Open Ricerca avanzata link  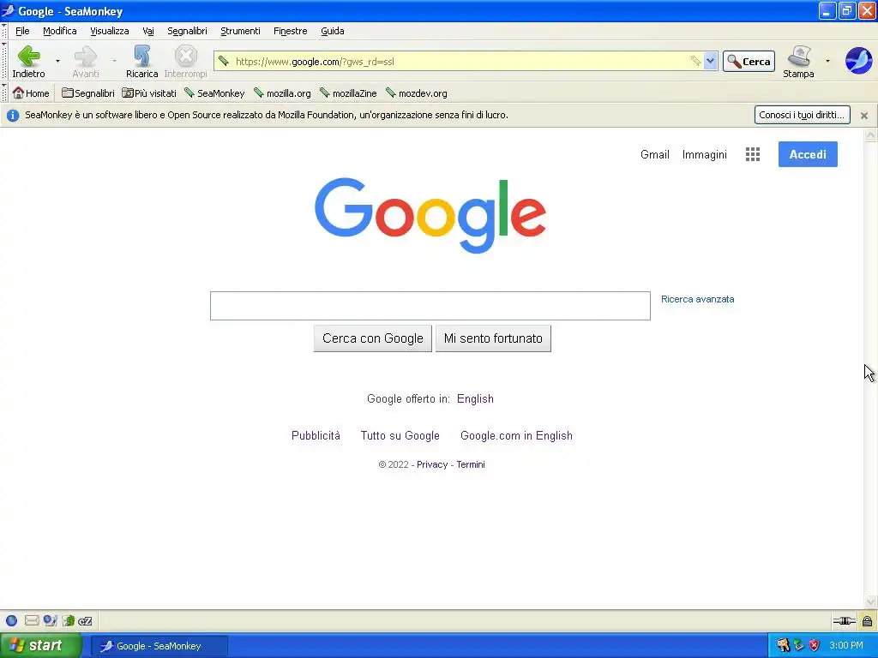[697, 299]
